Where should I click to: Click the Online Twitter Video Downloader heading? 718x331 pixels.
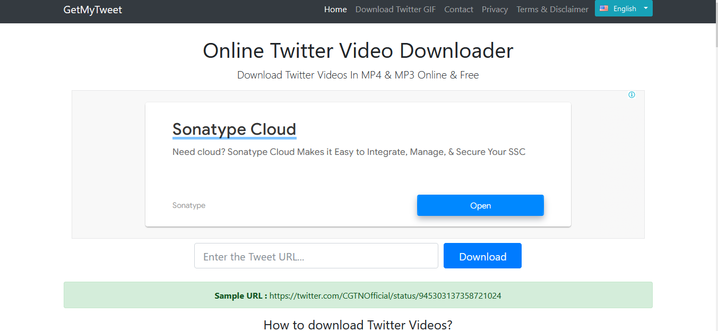[x=358, y=50]
